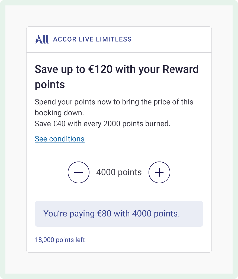Click the ACCOR LIVE LIMITLESS brand text

click(92, 39)
